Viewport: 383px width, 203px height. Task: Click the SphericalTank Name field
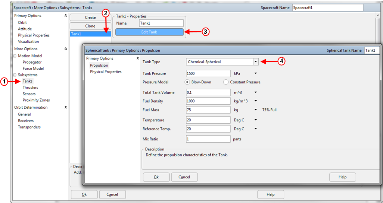tap(372, 50)
